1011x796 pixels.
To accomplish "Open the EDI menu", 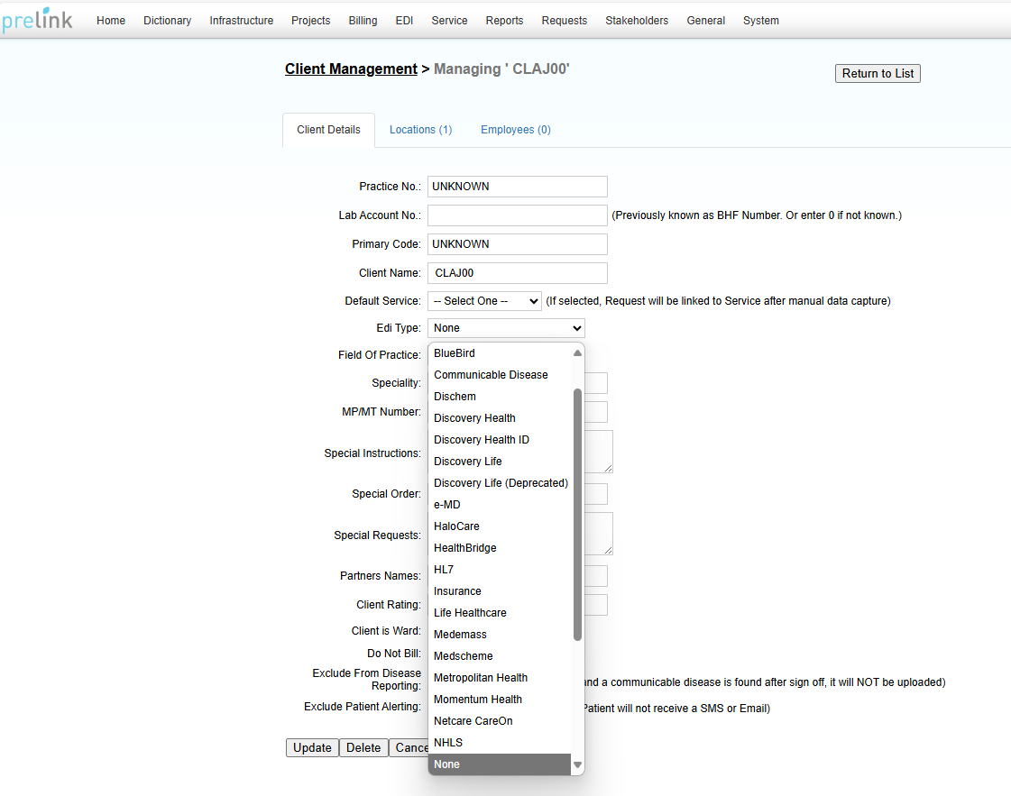I will click(404, 21).
